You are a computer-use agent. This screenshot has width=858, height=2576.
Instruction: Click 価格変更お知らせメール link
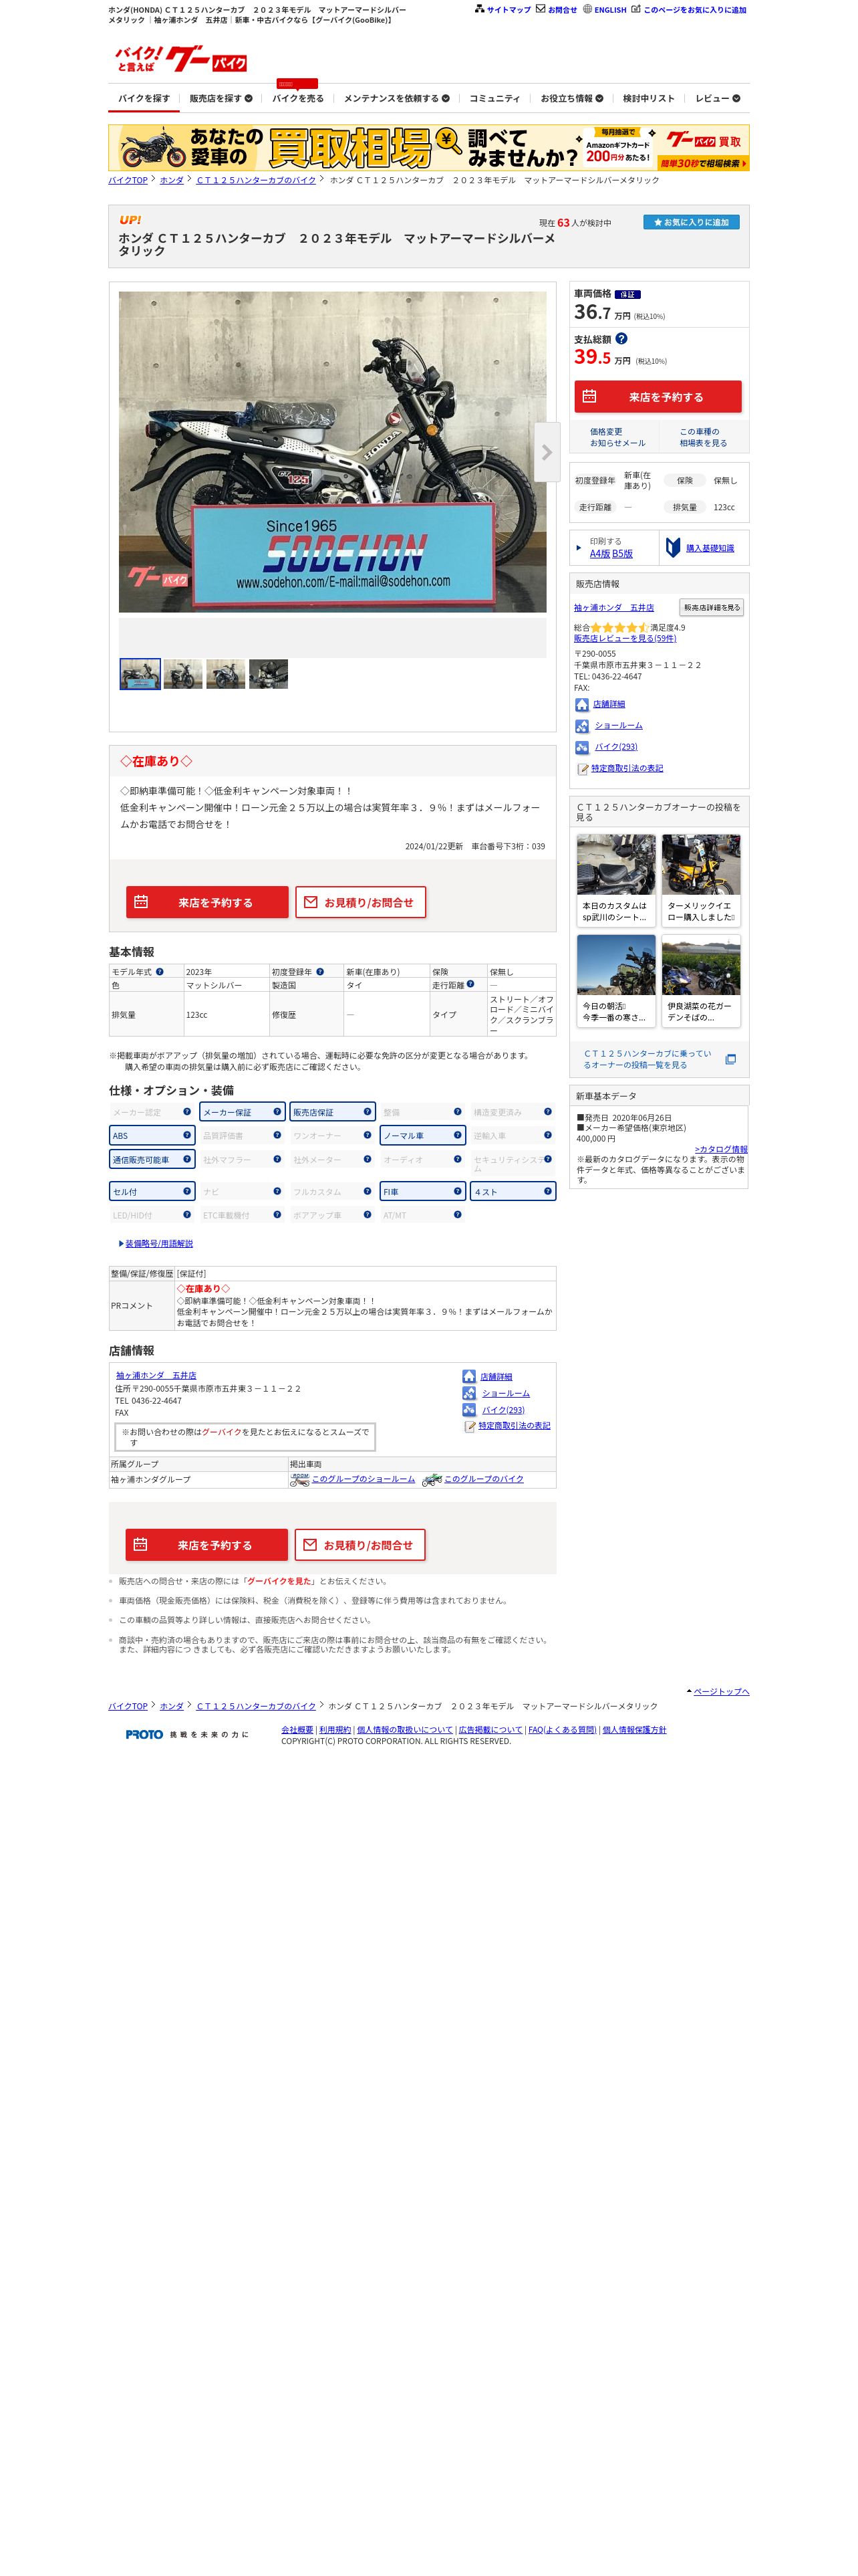[617, 437]
